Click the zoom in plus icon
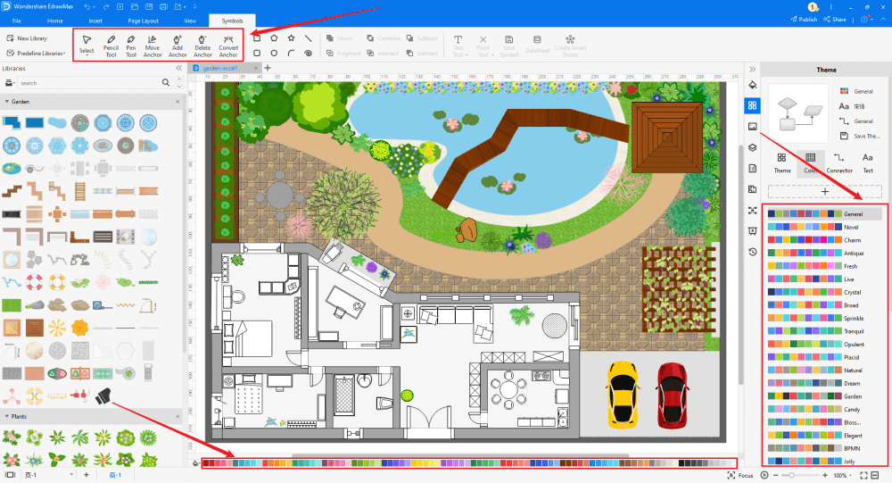The height and width of the screenshot is (483, 892). pyautogui.click(x=825, y=475)
